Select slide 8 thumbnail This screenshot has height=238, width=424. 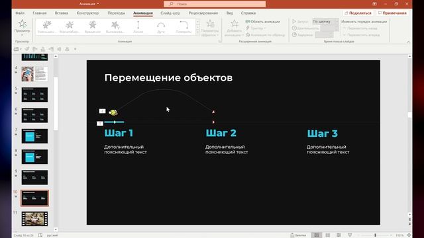(x=34, y=157)
